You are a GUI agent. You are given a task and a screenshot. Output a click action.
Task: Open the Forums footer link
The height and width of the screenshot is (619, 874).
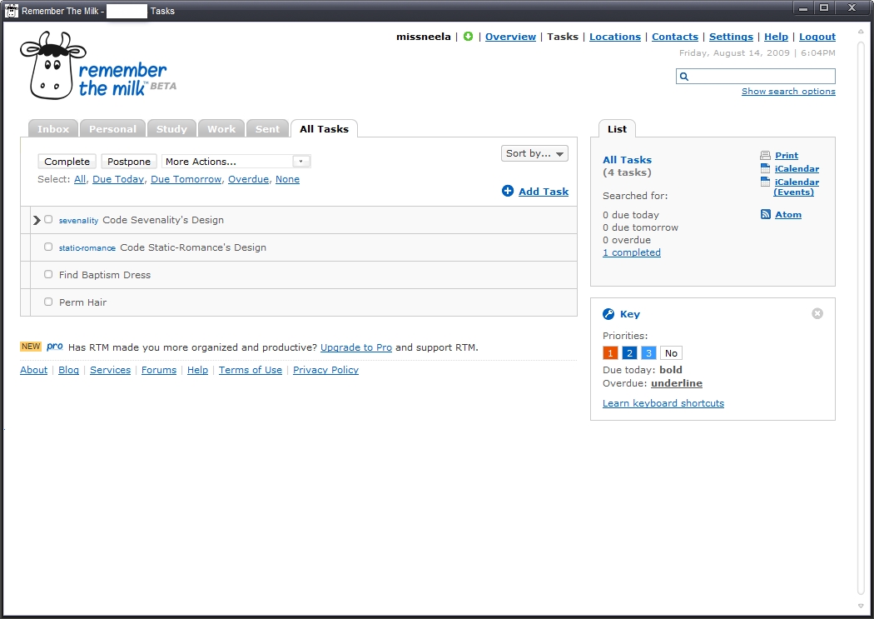(x=159, y=370)
